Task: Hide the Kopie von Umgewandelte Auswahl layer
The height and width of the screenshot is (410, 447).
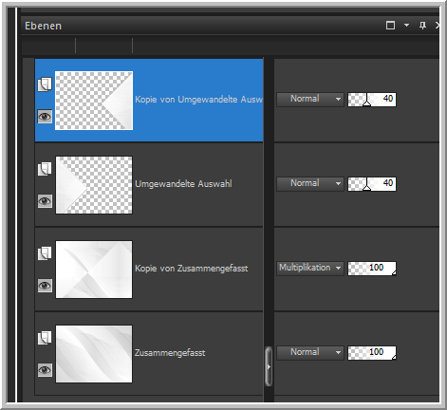Action: point(45,117)
